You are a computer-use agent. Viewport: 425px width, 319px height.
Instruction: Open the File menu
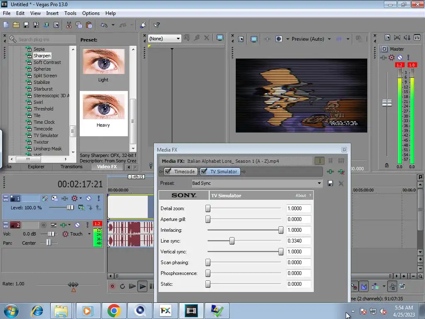7,13
